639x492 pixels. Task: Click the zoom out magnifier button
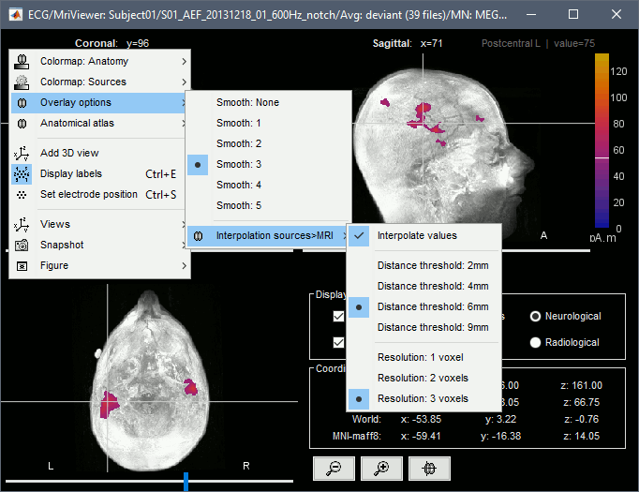point(333,468)
